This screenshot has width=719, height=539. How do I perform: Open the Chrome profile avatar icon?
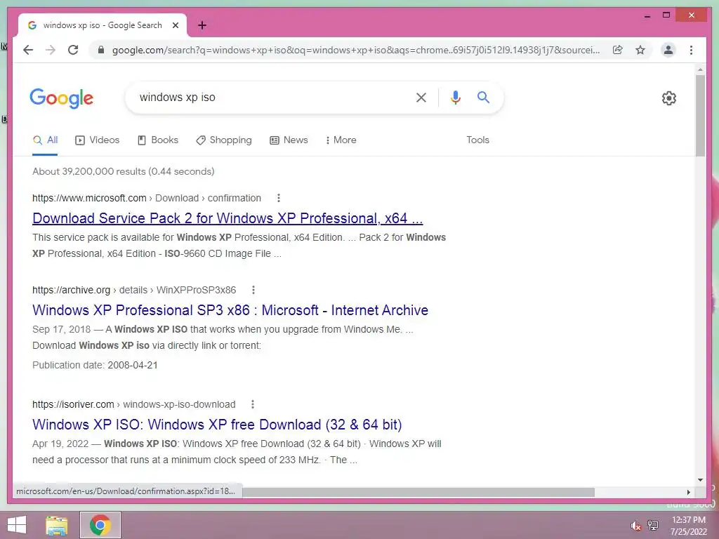pyautogui.click(x=668, y=50)
